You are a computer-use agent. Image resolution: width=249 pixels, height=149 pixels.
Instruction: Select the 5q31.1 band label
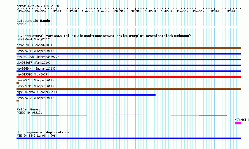[x=22, y=24]
